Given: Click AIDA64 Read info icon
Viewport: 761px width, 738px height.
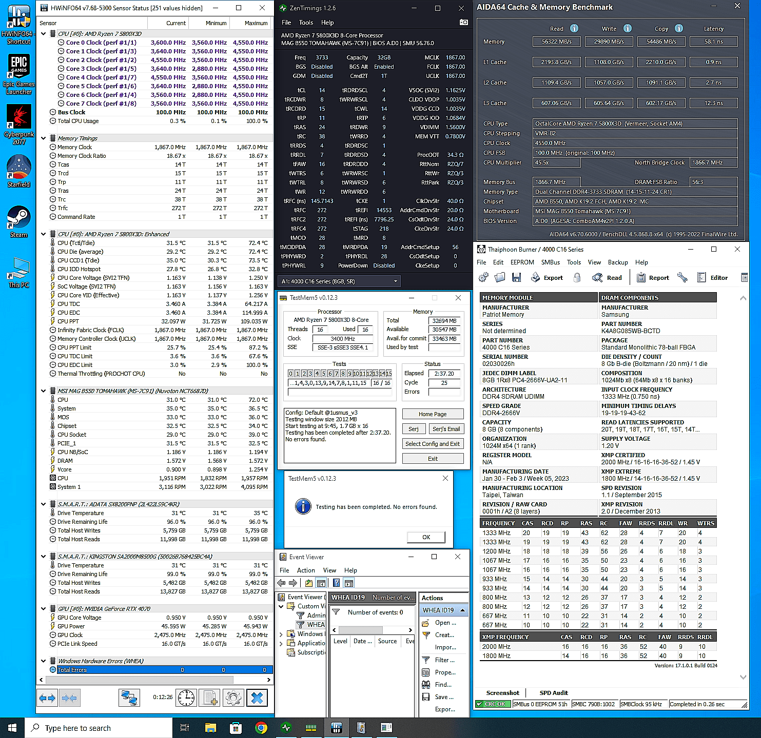Looking at the screenshot, I should pyautogui.click(x=574, y=28).
